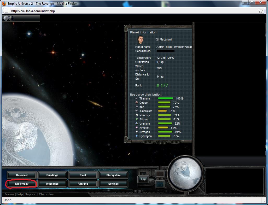Click the round planet globe thumbnail
The image size is (268, 205).
click(185, 173)
